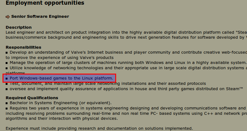Image resolution: width=247 pixels, height=131 pixels.
Task: Click the highlighted 'Port Windows-based games to the Linux platform' line
Action: point(61,78)
